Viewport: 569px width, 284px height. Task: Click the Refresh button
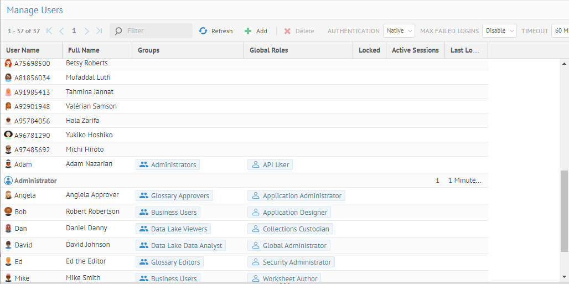[x=216, y=31]
